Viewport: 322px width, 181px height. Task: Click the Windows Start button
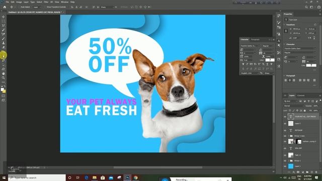[4, 177]
